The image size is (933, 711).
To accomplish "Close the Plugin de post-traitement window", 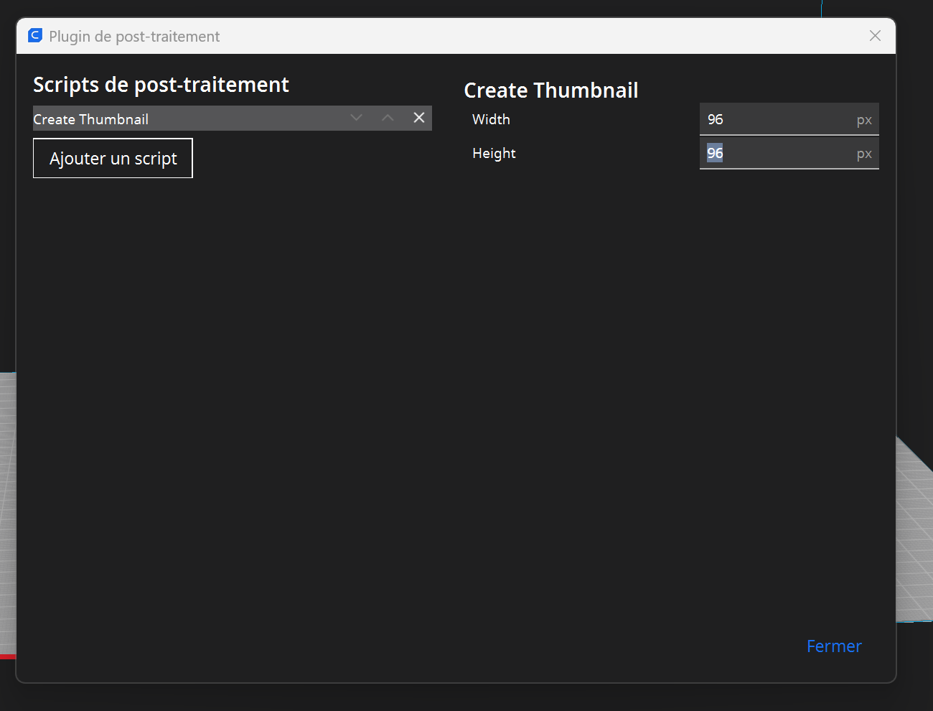I will (875, 36).
